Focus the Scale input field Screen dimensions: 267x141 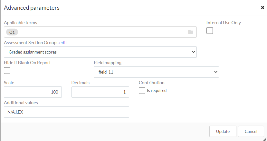click(x=33, y=92)
